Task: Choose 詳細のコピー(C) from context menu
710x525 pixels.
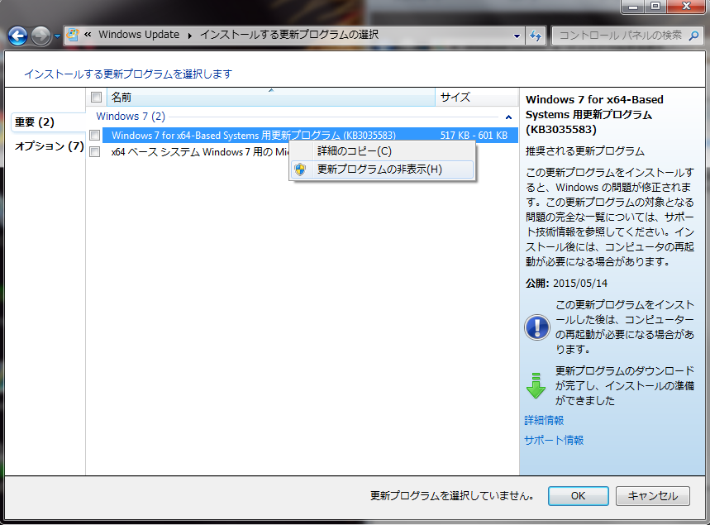Action: tap(382, 151)
